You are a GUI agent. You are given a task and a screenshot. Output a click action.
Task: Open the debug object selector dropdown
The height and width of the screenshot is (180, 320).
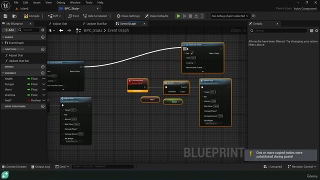[x=230, y=16]
